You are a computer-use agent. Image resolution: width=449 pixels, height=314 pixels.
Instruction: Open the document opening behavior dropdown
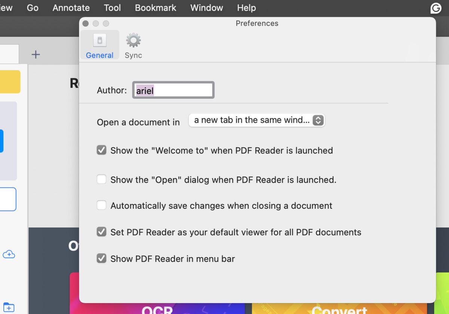[x=257, y=120]
